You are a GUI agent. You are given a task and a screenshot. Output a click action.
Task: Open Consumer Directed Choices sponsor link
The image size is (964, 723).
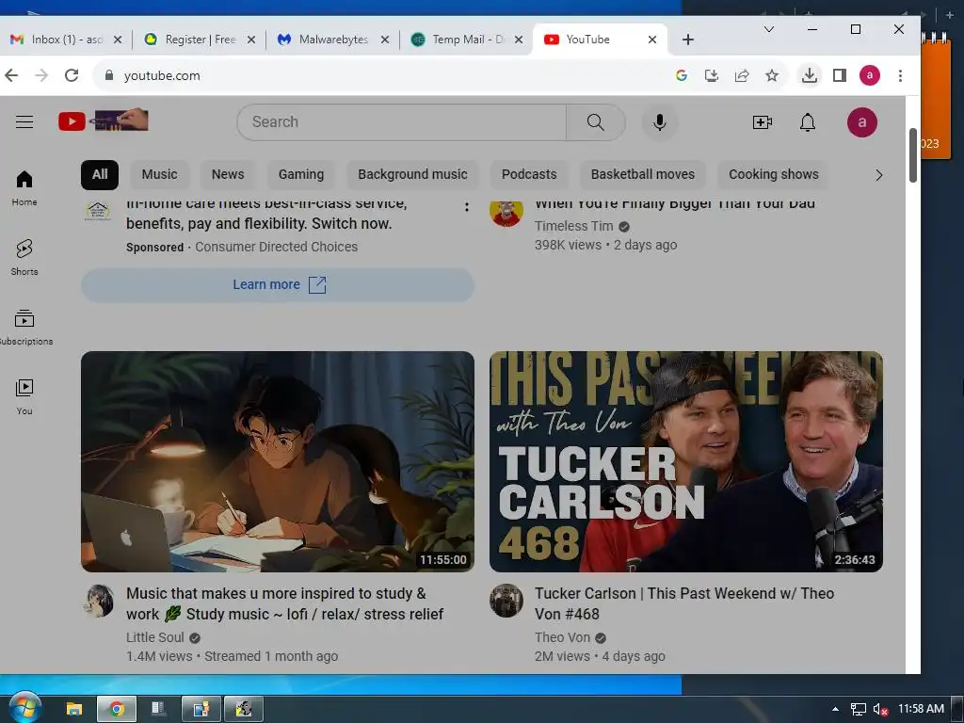(276, 247)
